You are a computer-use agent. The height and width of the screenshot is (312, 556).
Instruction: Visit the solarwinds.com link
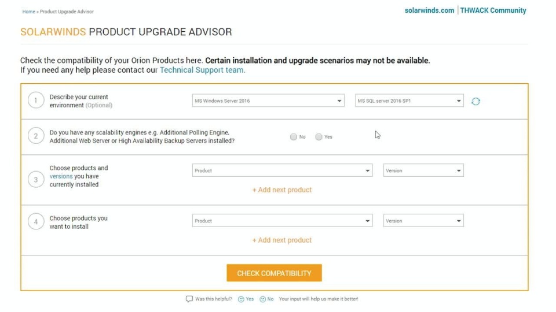[x=429, y=10]
